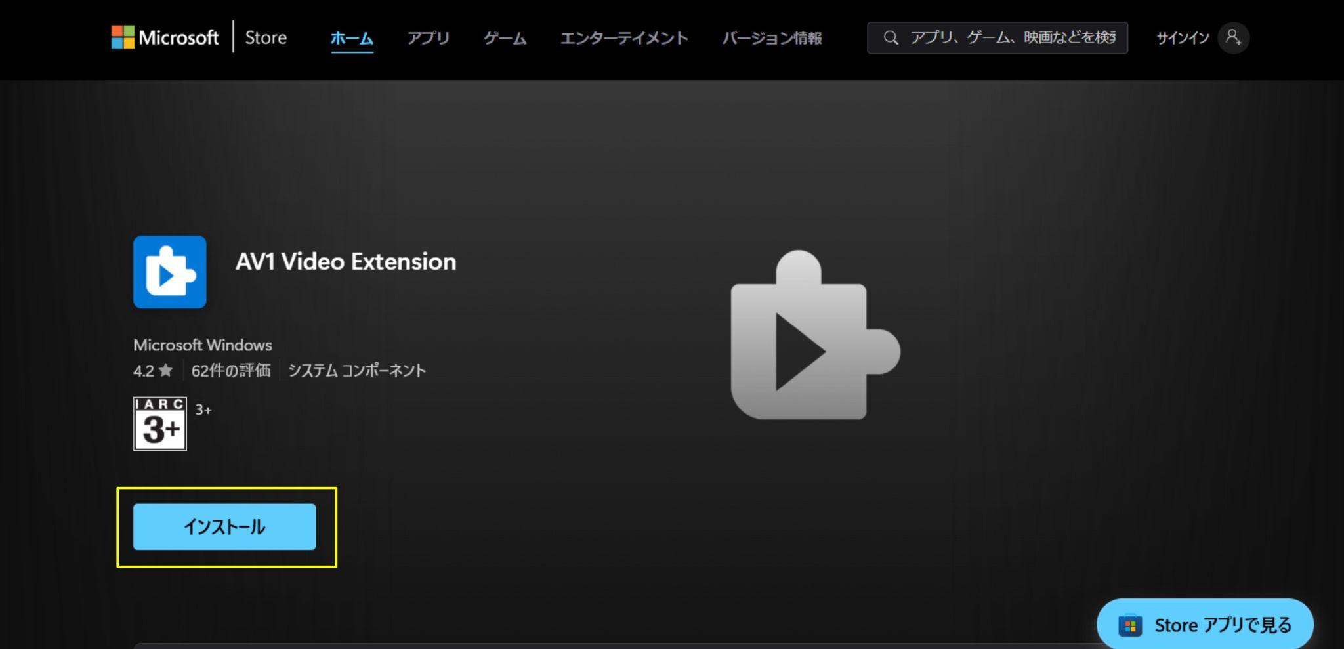Open the Store link in header

pyautogui.click(x=266, y=37)
